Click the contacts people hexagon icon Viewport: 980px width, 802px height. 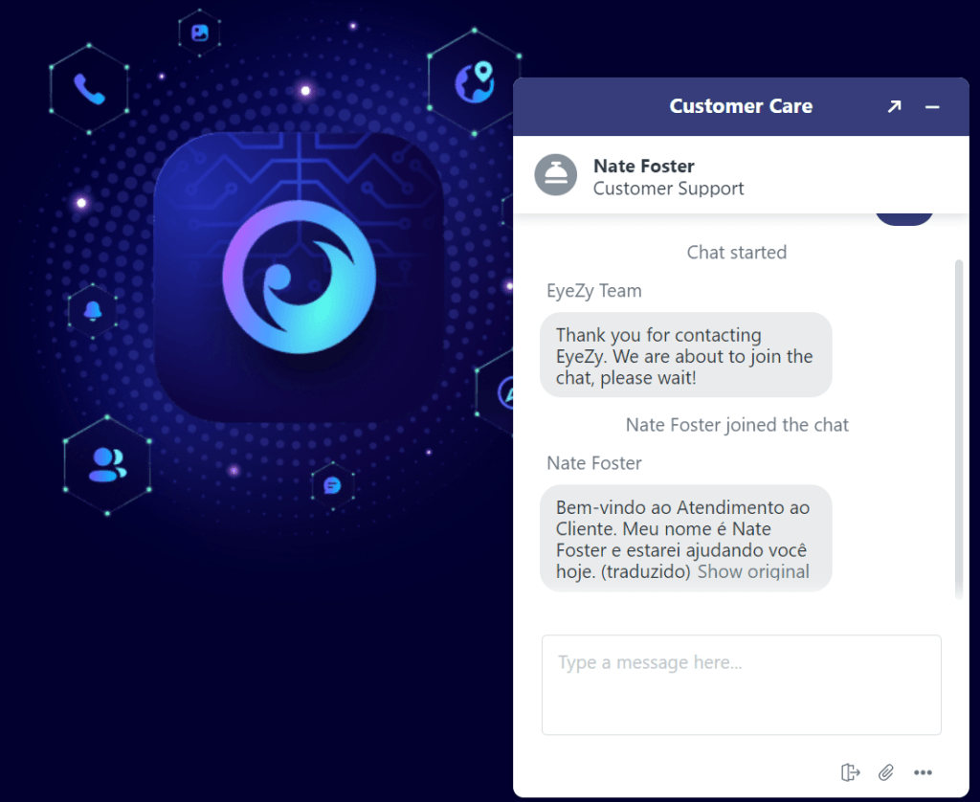coord(107,465)
